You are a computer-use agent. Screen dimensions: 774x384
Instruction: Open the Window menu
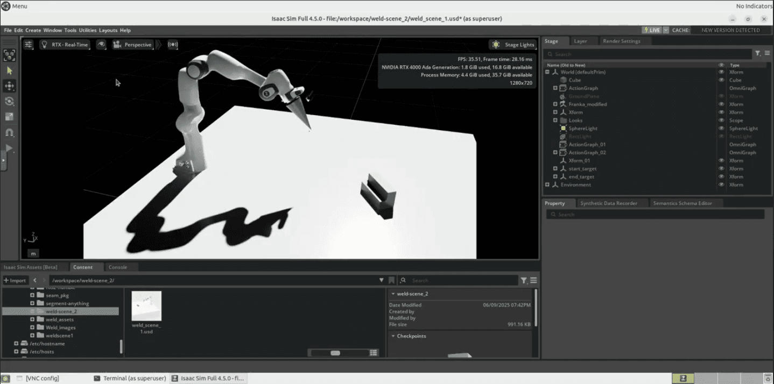[x=53, y=30]
